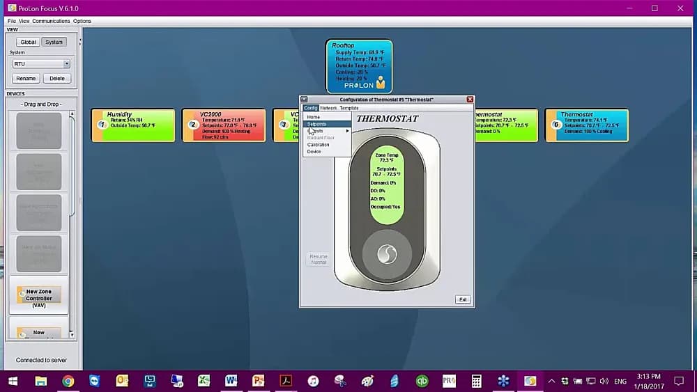The image size is (697, 392).
Task: Open the Rooftop device card
Action: (x=359, y=66)
